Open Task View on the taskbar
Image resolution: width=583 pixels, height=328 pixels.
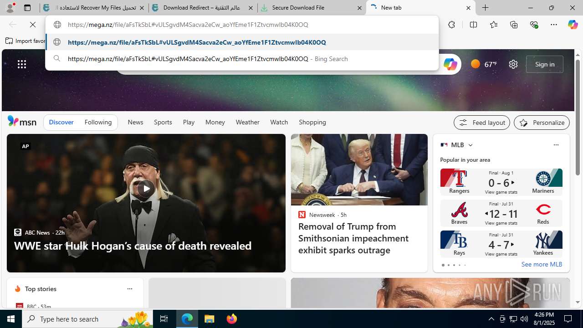[164, 319]
